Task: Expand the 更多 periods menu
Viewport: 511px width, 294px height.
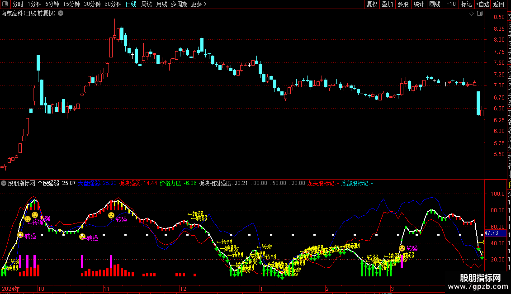Action: [x=199, y=4]
